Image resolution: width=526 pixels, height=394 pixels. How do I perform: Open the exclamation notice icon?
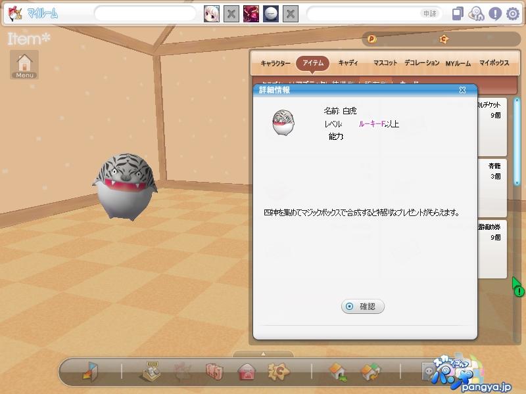click(x=495, y=14)
